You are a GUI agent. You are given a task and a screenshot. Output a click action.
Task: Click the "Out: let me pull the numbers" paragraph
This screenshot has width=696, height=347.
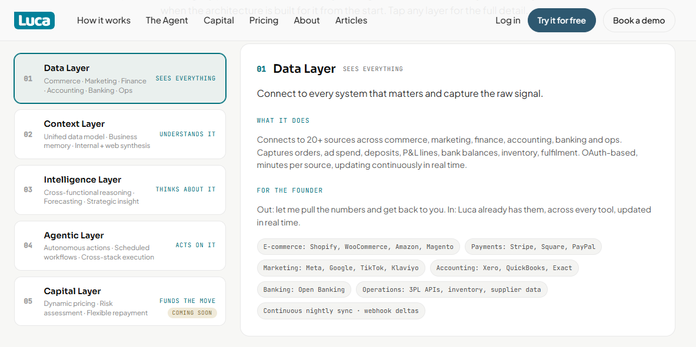point(454,216)
